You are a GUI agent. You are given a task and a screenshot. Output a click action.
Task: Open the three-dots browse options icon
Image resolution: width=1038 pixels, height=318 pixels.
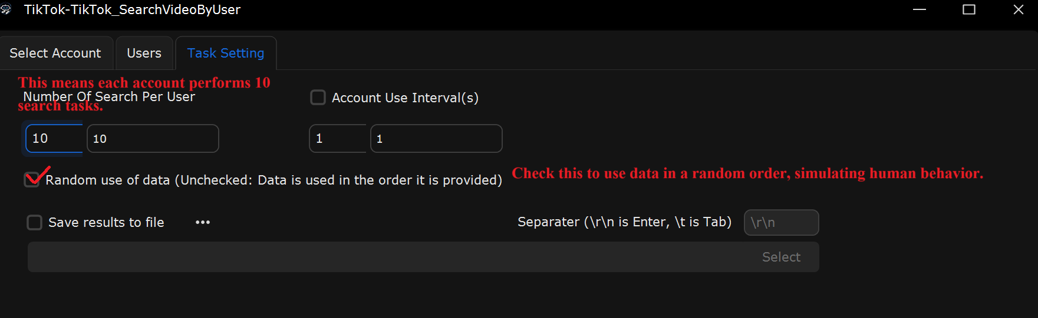coord(203,222)
